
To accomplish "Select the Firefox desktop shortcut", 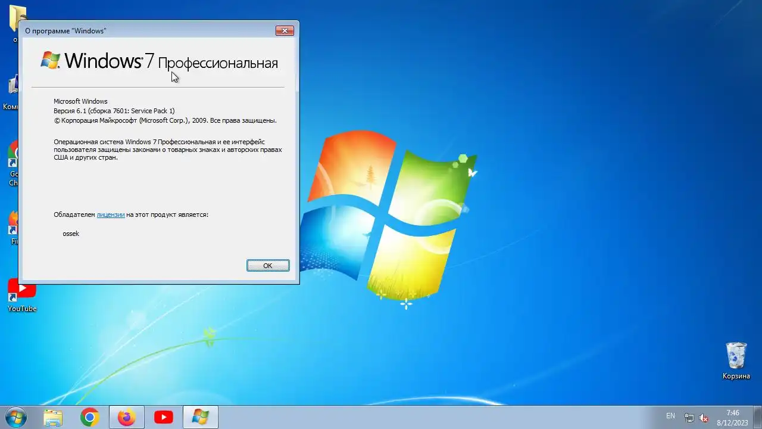I will 13,228.
